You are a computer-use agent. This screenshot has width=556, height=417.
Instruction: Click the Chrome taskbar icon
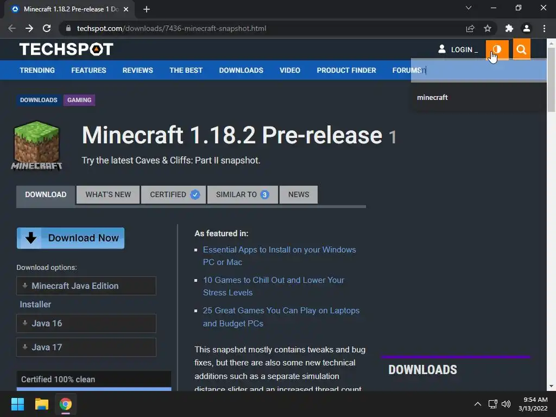(x=66, y=404)
